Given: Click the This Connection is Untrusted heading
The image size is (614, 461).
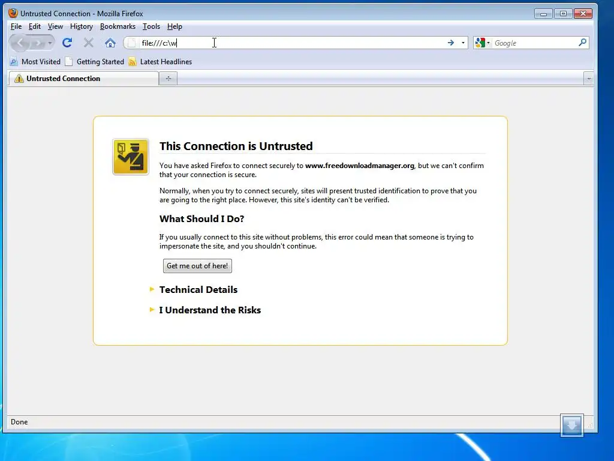Looking at the screenshot, I should click(236, 146).
